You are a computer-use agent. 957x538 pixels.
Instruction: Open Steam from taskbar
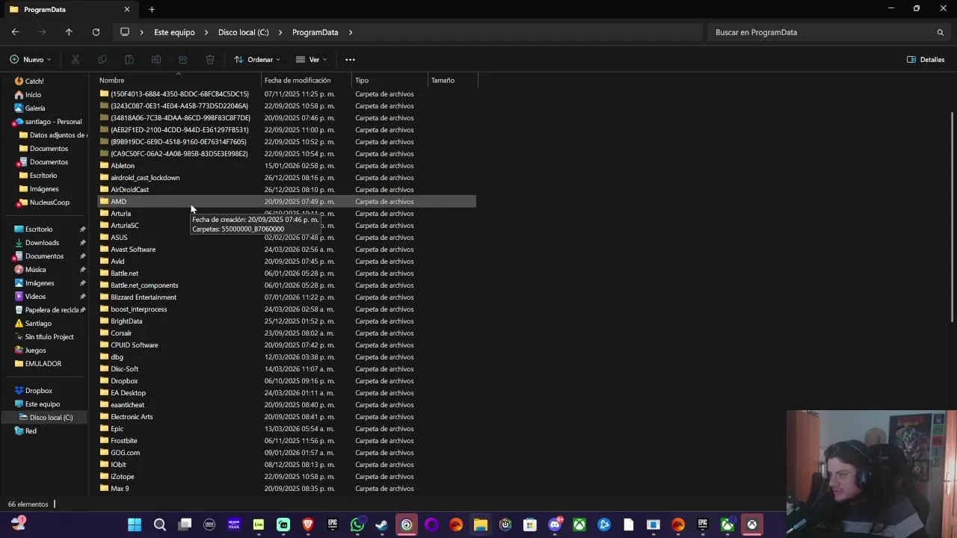[381, 525]
